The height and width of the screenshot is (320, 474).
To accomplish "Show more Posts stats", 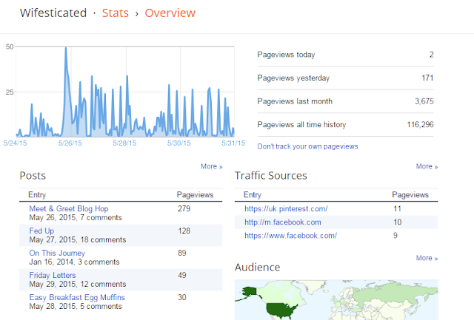I will click(212, 166).
